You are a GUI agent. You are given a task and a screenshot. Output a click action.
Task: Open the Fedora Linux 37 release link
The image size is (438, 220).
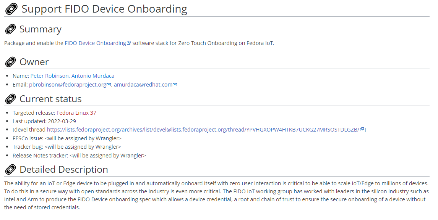pos(76,113)
